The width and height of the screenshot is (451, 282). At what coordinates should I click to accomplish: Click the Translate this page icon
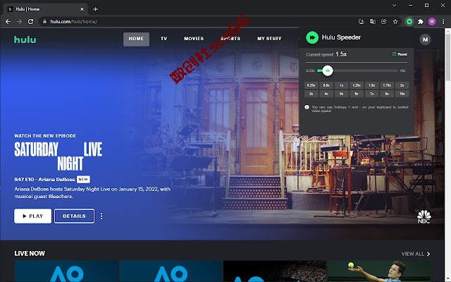tap(373, 22)
